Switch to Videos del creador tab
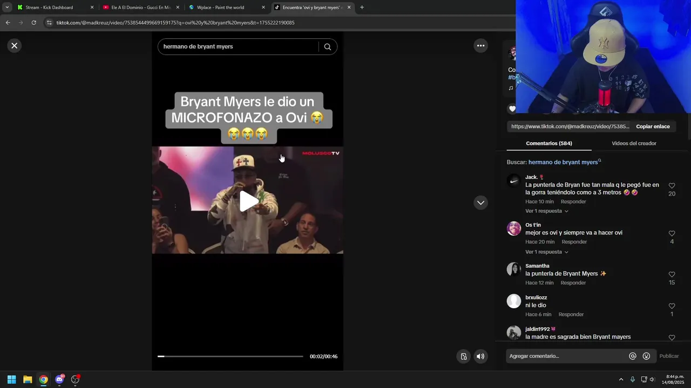 634,143
